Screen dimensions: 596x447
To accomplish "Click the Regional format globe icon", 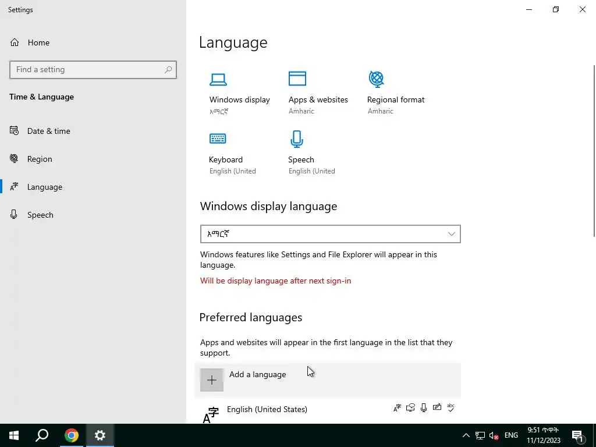I will pyautogui.click(x=377, y=79).
